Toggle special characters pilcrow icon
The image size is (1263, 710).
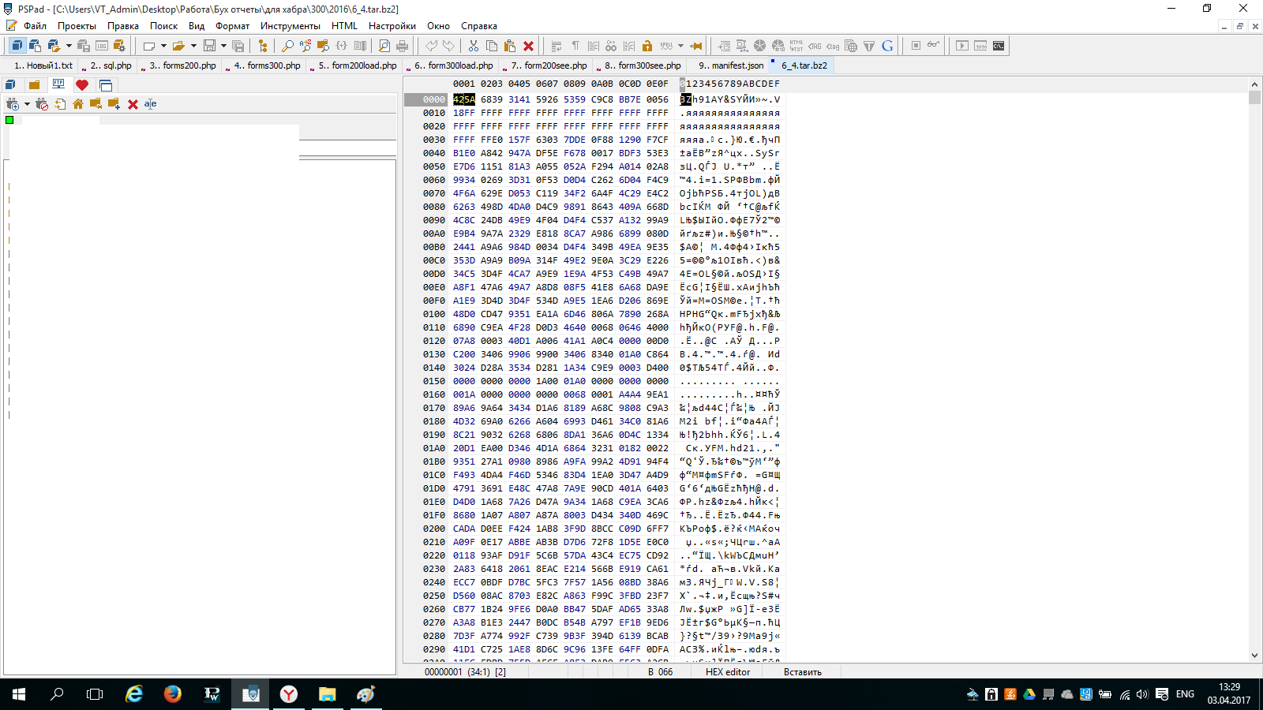point(575,46)
